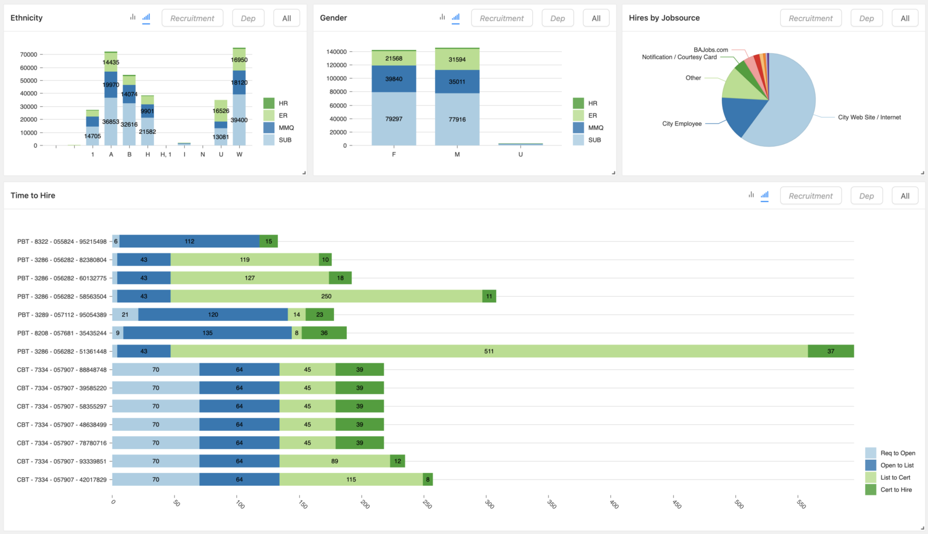This screenshot has height=534, width=928.
Task: Select stacked bar icon in Ethnicity panel
Action: click(x=146, y=17)
